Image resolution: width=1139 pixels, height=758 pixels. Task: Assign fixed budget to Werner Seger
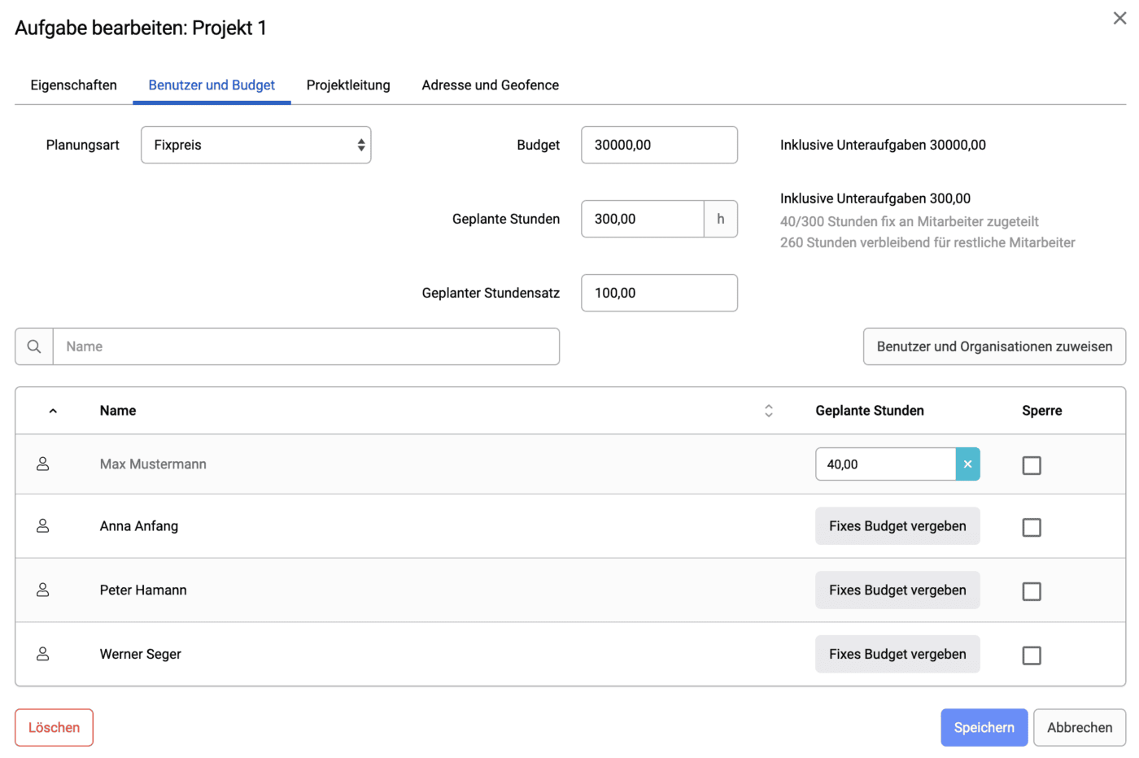click(897, 654)
